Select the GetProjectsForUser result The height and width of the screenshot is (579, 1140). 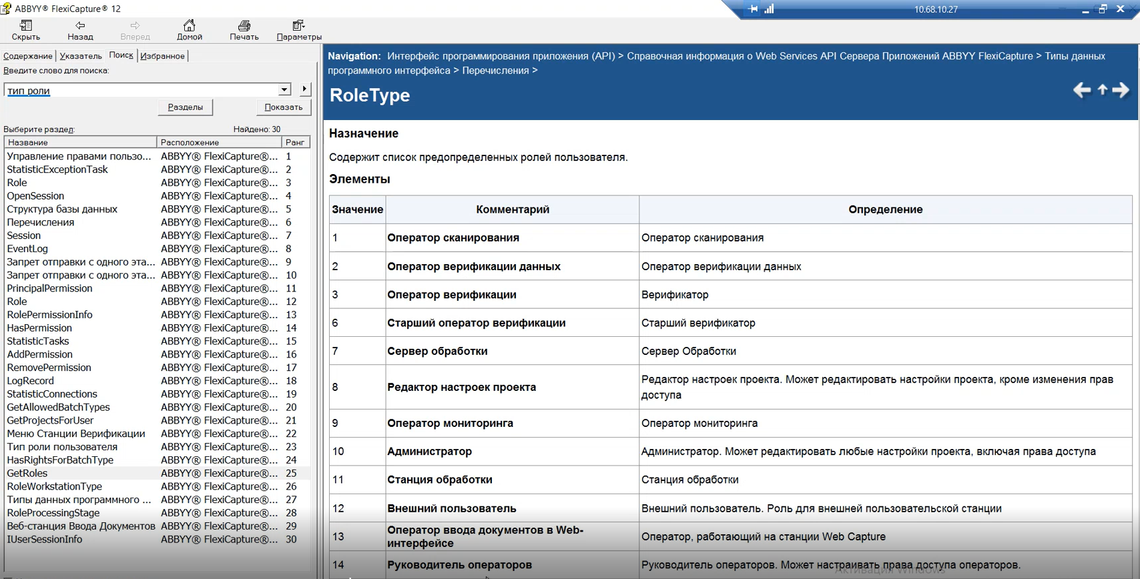(50, 420)
